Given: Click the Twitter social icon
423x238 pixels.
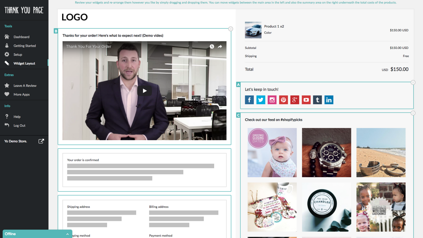Looking at the screenshot, I should click(x=261, y=99).
